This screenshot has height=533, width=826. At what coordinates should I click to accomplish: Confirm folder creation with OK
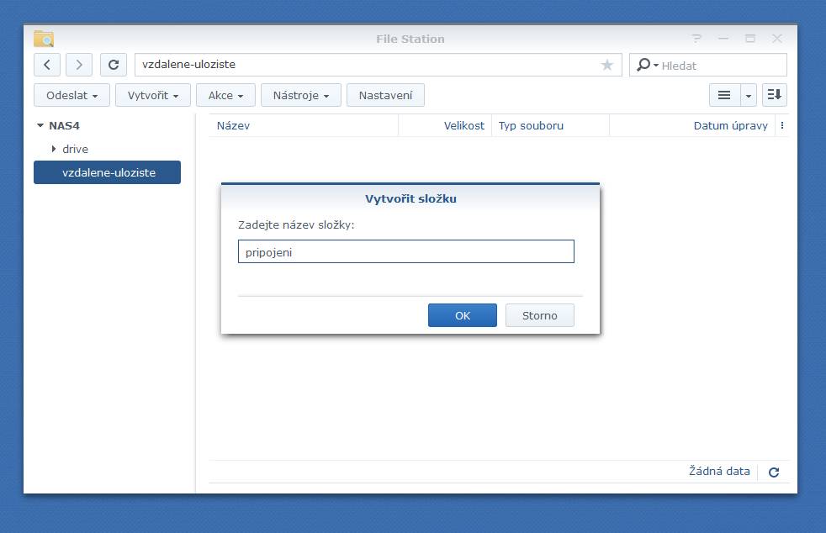(462, 315)
